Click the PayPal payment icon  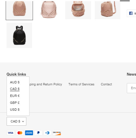pyautogui.click(x=38, y=133)
